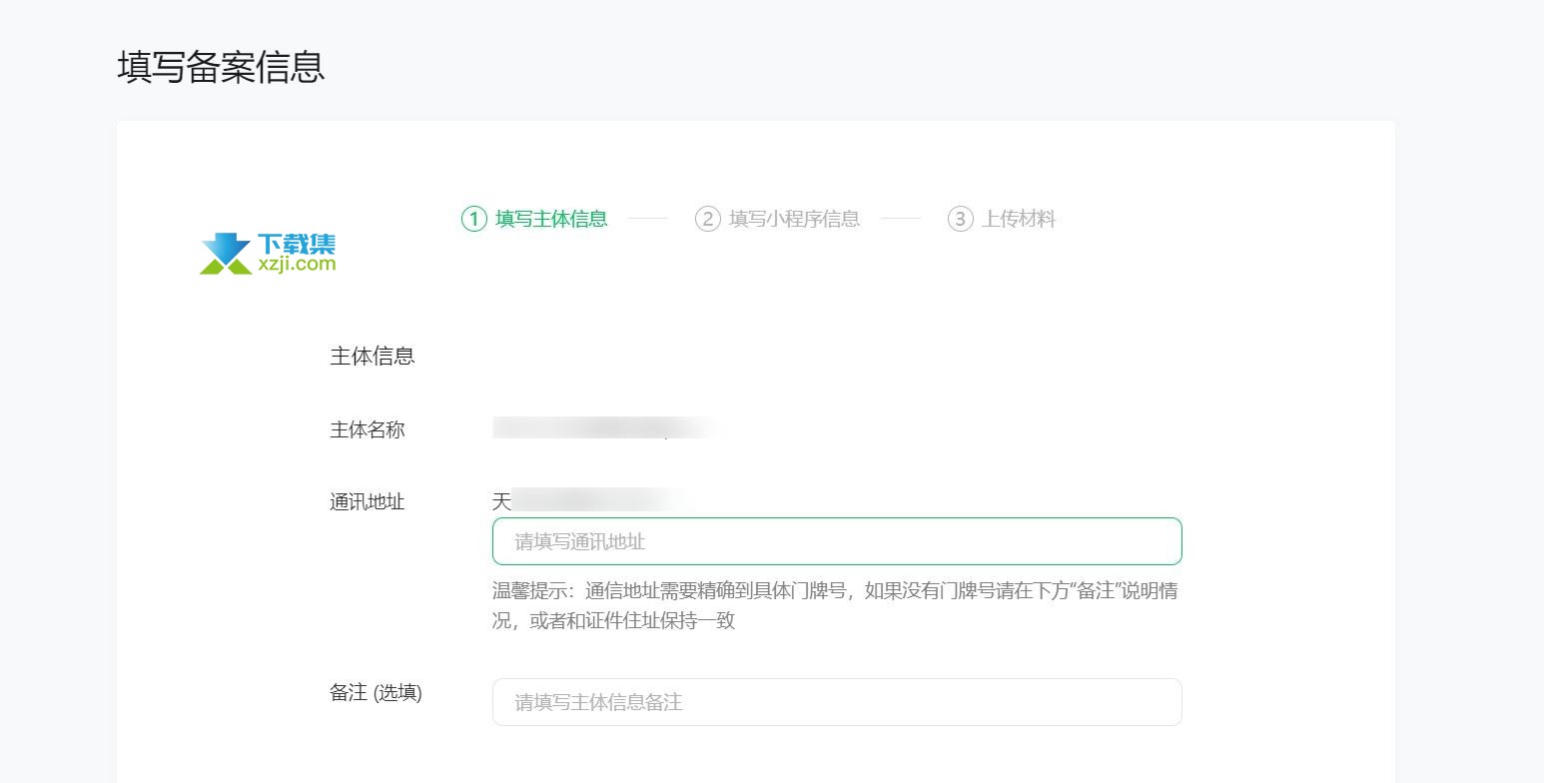Viewport: 1544px width, 783px height.
Task: Click the 主体信息 section title
Action: pyautogui.click(x=373, y=357)
